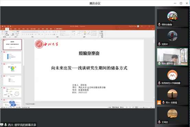Toggle muted mic on 王珂欣's tile
The image size is (190, 127).
click(x=159, y=122)
